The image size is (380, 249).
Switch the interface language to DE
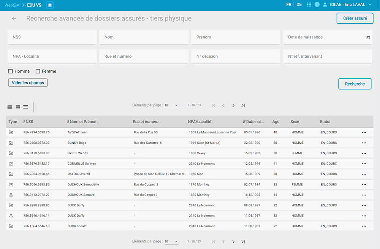pos(299,5)
